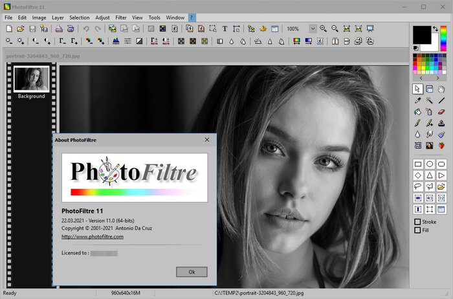Click the black foreground color swatch
The image size is (453, 299).
[x=422, y=34]
